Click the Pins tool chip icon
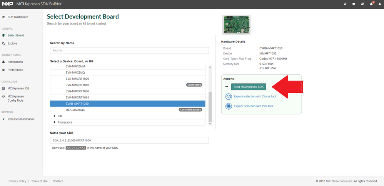 (229, 106)
